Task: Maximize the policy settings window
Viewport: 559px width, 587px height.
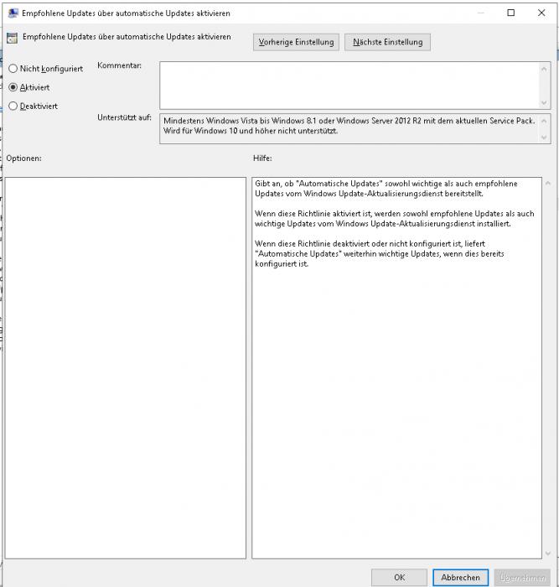Action: click(511, 13)
